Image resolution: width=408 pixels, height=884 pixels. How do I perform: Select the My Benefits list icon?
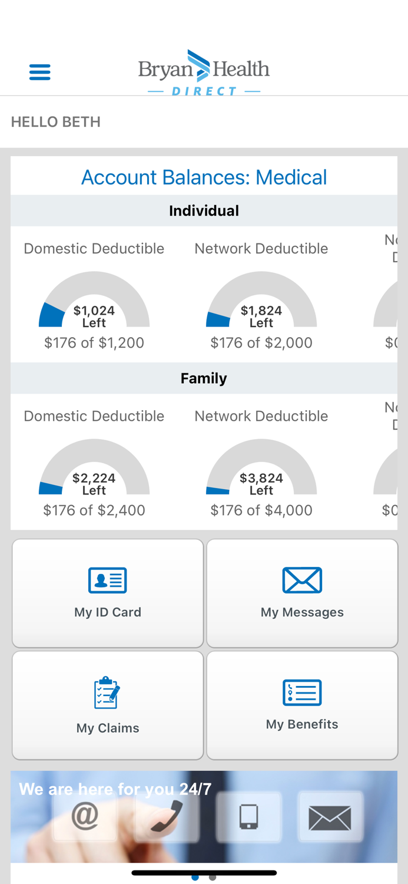click(x=302, y=691)
